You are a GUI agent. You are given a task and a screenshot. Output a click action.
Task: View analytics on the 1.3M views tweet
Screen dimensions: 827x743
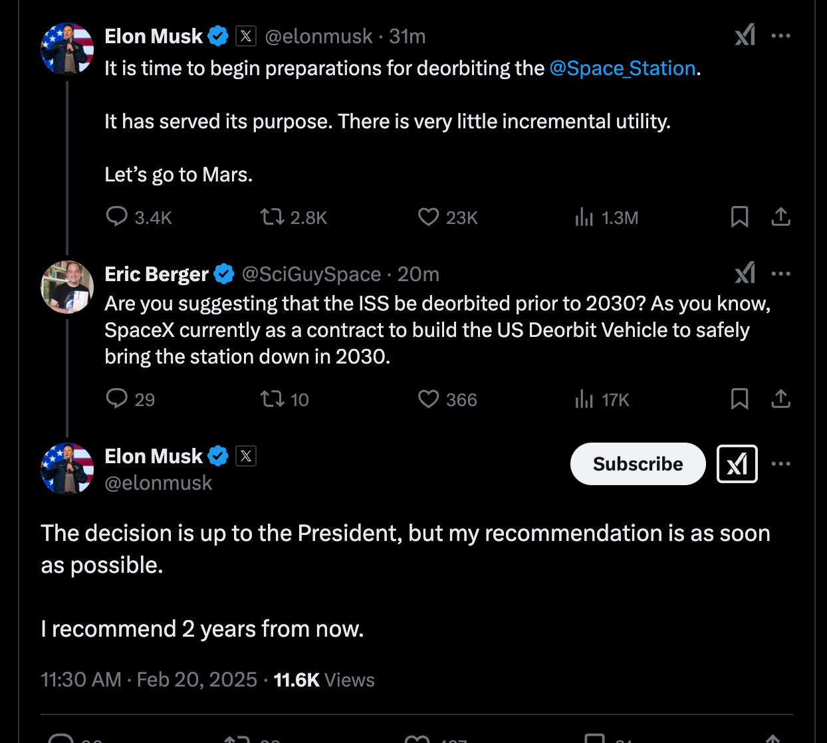click(x=584, y=217)
